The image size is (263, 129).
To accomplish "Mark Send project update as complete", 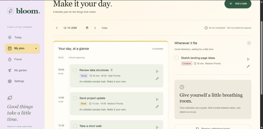I will pyautogui.click(x=75, y=98).
